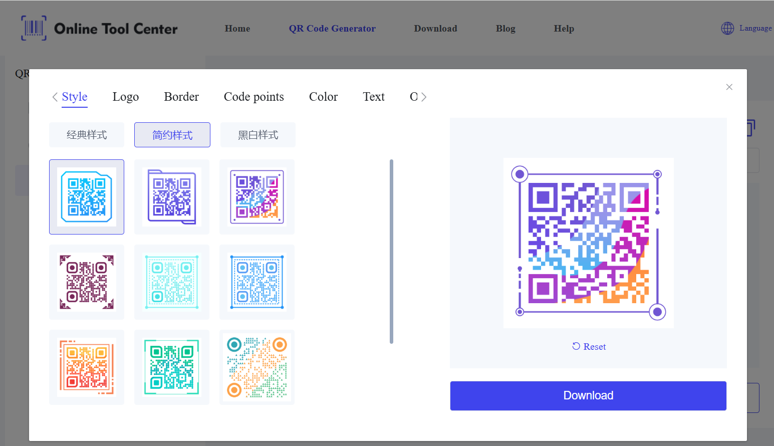The image size is (774, 446).
Task: Open the Text tab
Action: (x=374, y=97)
